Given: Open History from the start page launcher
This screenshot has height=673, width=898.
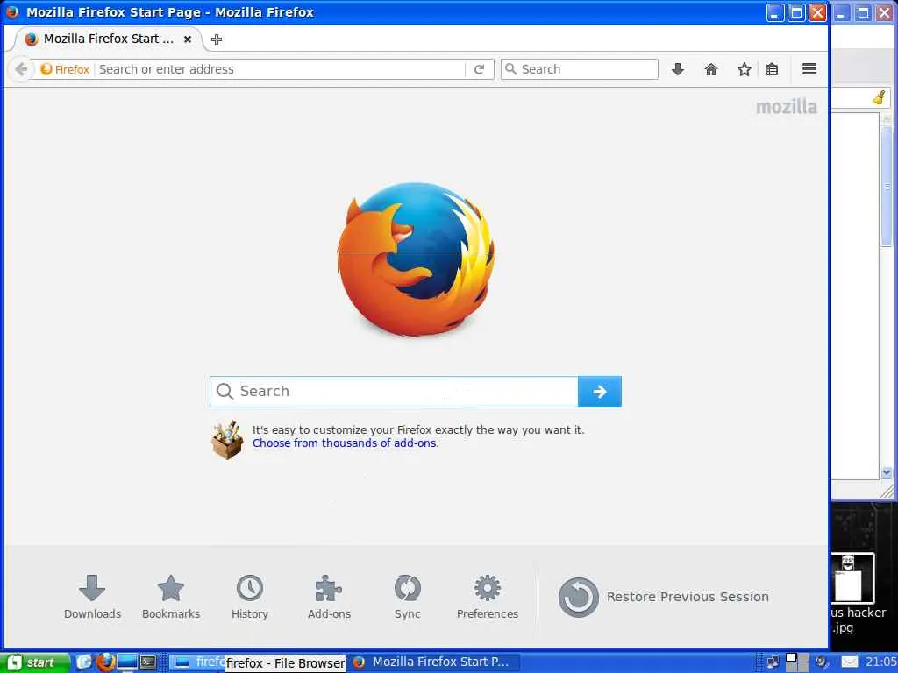Looking at the screenshot, I should (x=250, y=598).
